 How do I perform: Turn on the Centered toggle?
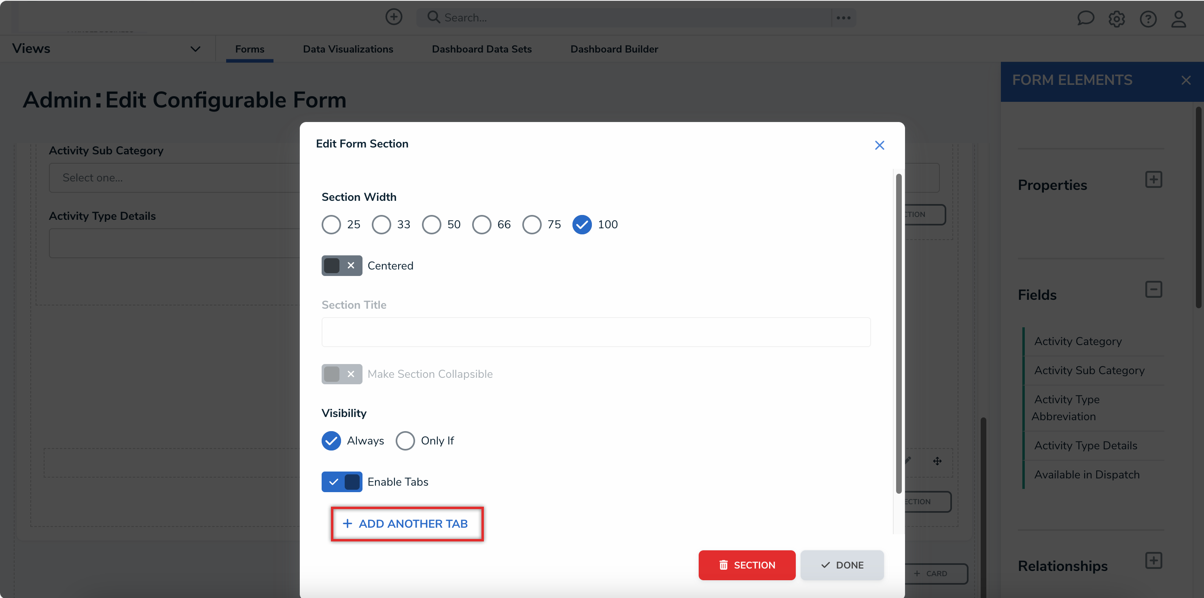pos(342,265)
